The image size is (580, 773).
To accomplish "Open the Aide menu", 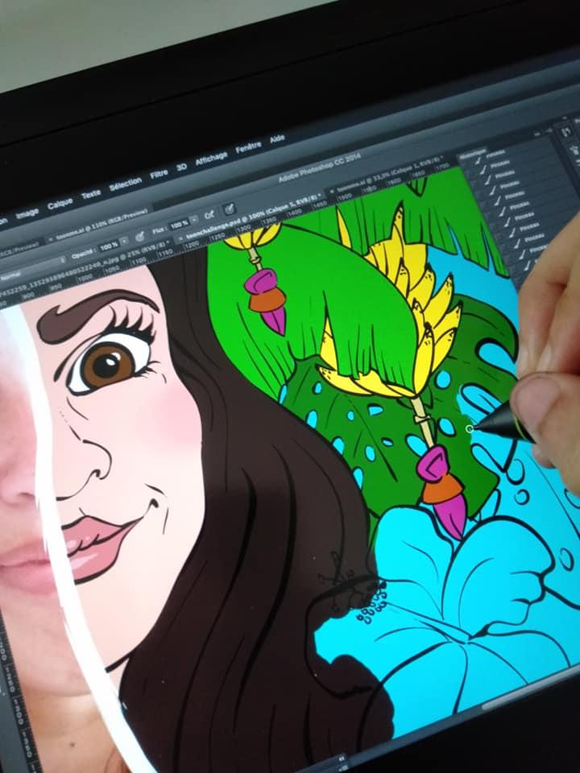I will click(277, 139).
